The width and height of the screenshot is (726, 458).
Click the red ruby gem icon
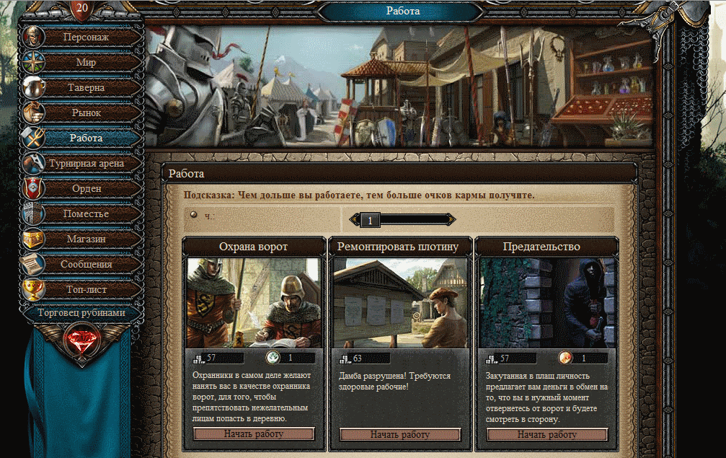tap(81, 342)
